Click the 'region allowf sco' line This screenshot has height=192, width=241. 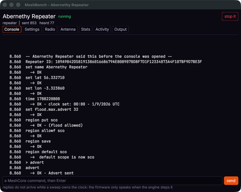click(x=45, y=131)
